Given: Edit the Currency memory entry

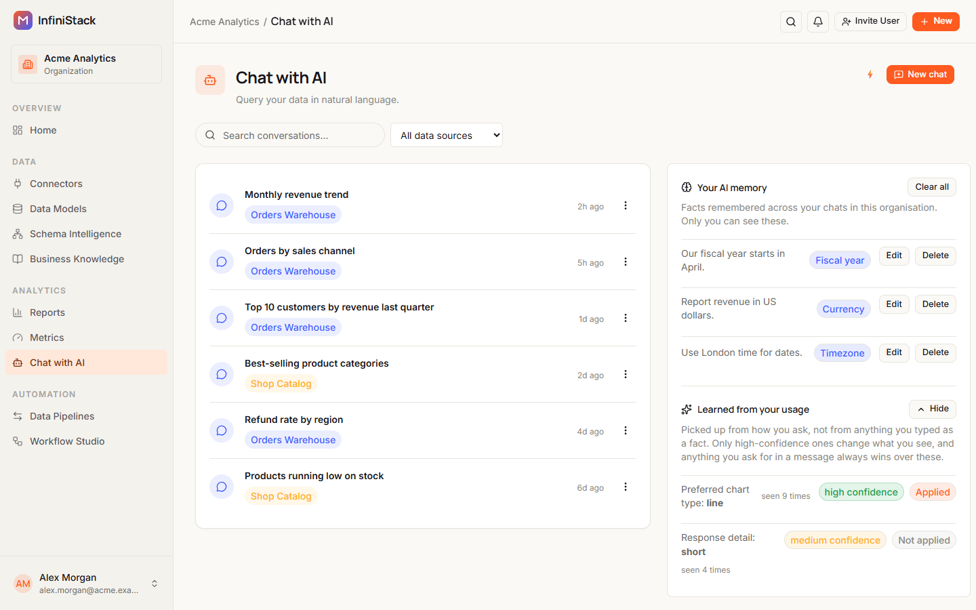Looking at the screenshot, I should pyautogui.click(x=894, y=304).
